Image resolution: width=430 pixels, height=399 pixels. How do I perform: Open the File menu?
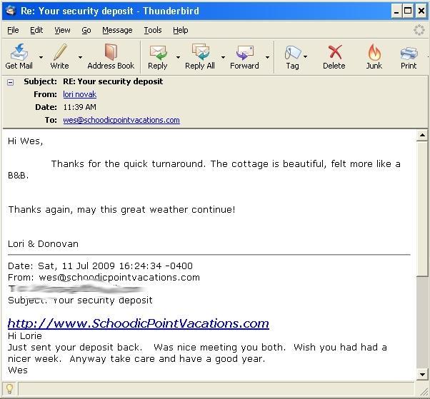tap(13, 30)
